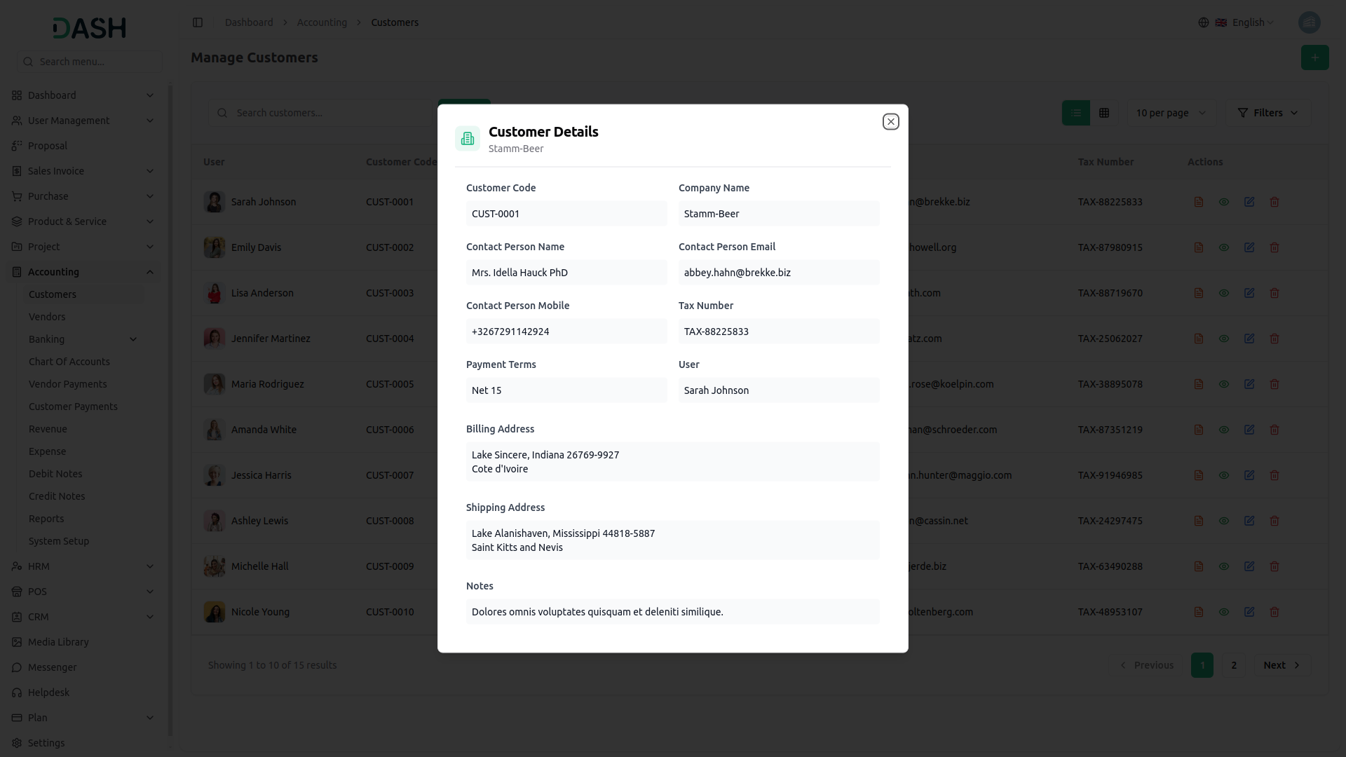This screenshot has width=1346, height=757.
Task: Switch to grid view layout
Action: click(x=1104, y=113)
